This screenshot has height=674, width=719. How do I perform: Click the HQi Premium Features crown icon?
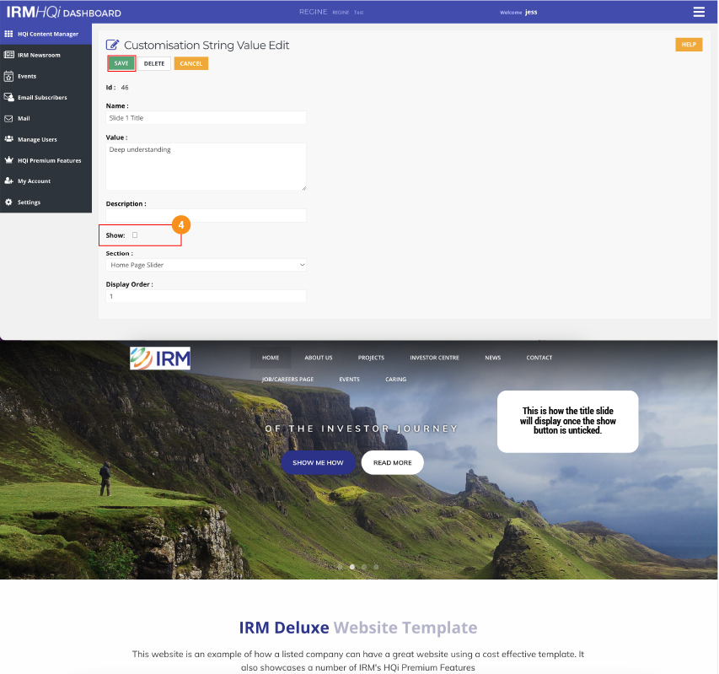8,160
